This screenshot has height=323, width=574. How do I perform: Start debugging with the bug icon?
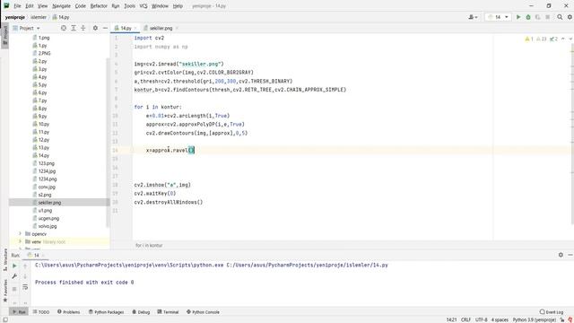(x=528, y=17)
